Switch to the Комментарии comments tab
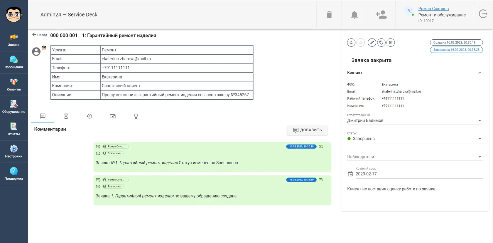This screenshot has height=243, width=493. coord(43,116)
